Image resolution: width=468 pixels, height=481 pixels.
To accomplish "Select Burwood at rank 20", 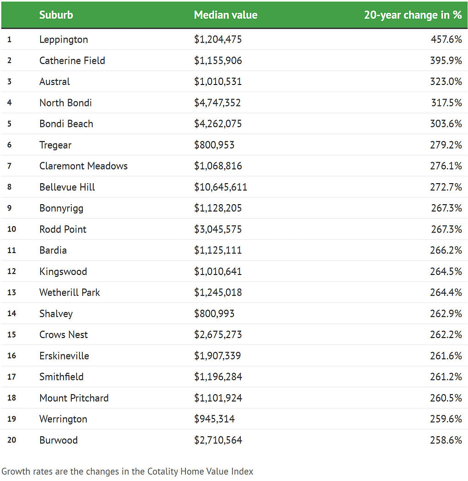I will coord(58,440).
